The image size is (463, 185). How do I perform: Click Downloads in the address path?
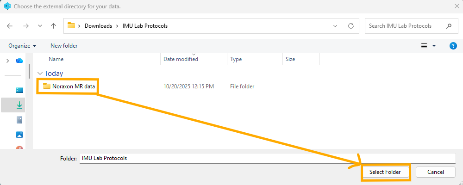pos(98,26)
